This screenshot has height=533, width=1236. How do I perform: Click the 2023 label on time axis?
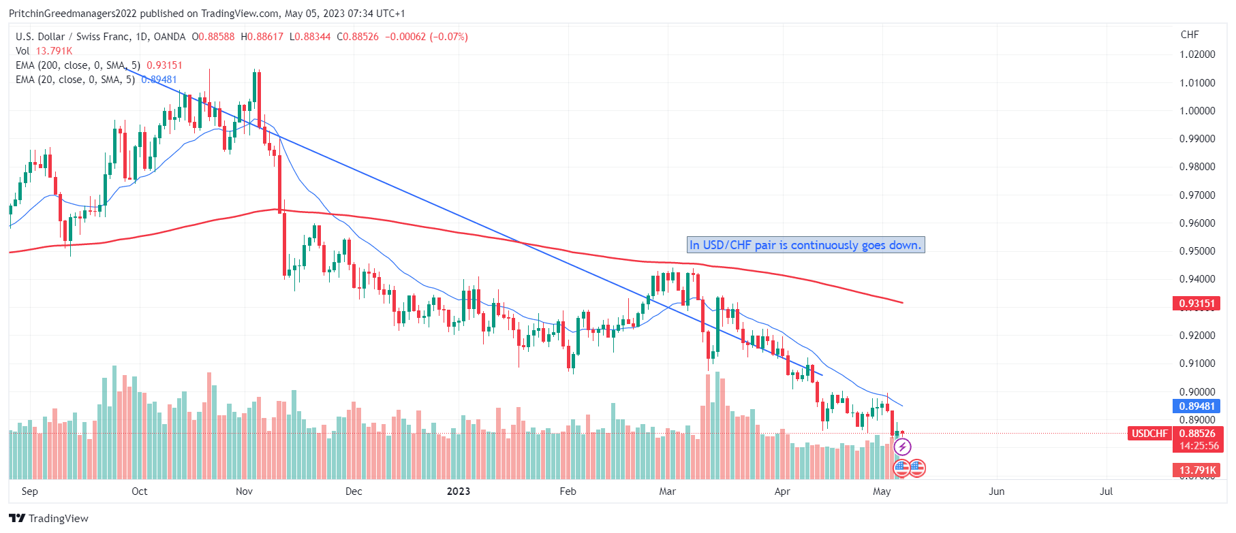[459, 491]
